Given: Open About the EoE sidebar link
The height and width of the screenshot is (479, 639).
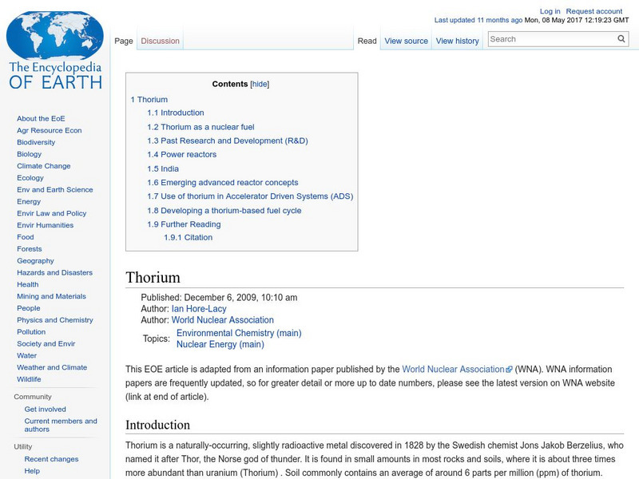Looking at the screenshot, I should click(x=41, y=118).
